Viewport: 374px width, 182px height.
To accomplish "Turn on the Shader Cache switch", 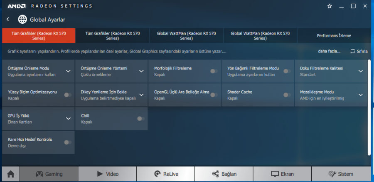I will pyautogui.click(x=287, y=95).
